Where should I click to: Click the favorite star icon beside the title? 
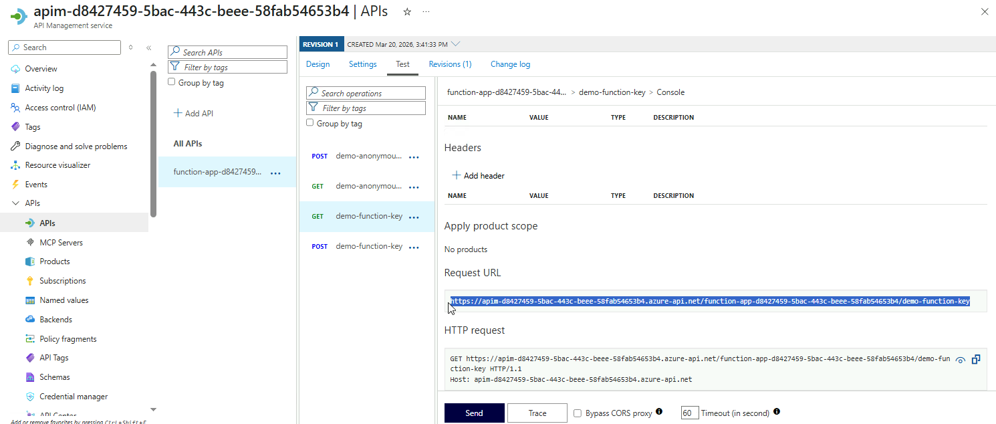tap(407, 11)
